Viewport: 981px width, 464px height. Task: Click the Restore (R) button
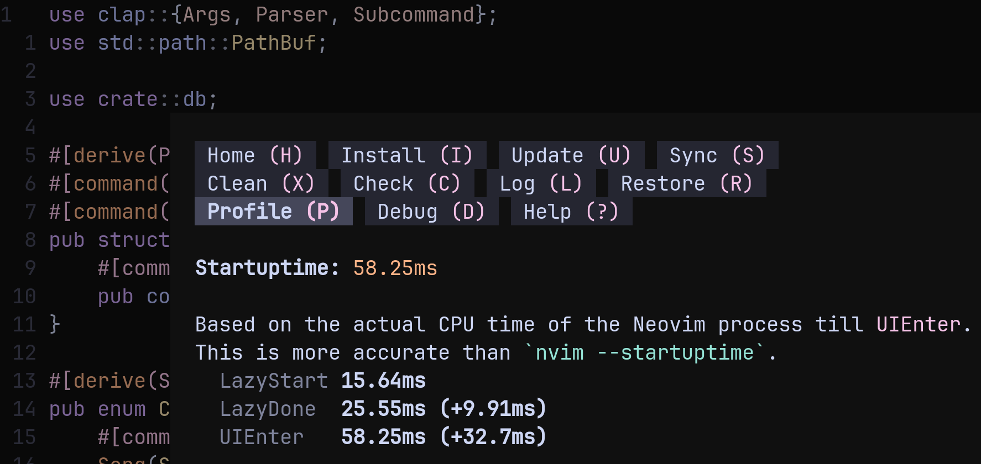tap(686, 183)
